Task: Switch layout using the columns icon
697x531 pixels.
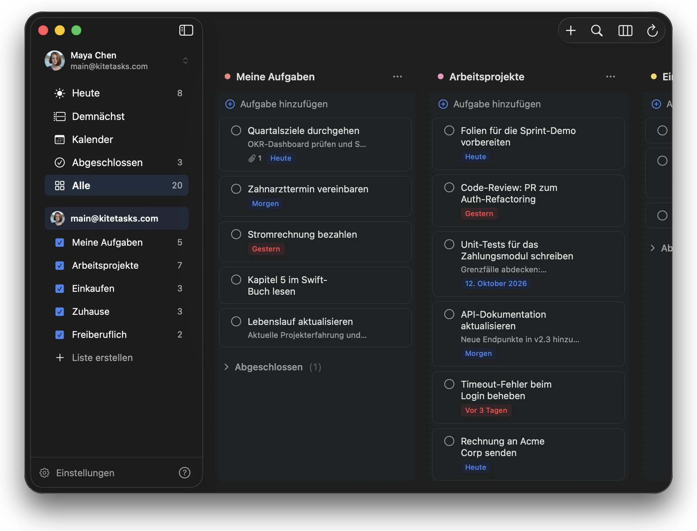Action: pyautogui.click(x=625, y=31)
